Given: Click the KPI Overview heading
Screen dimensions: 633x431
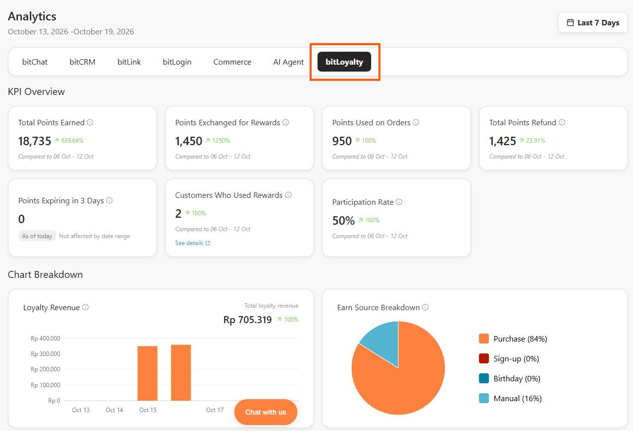Looking at the screenshot, I should pos(36,91).
